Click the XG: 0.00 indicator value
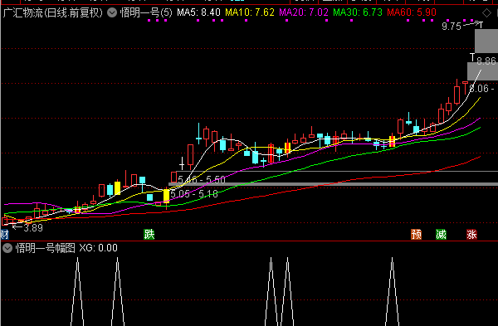This screenshot has height=326, width=498. pos(98,248)
